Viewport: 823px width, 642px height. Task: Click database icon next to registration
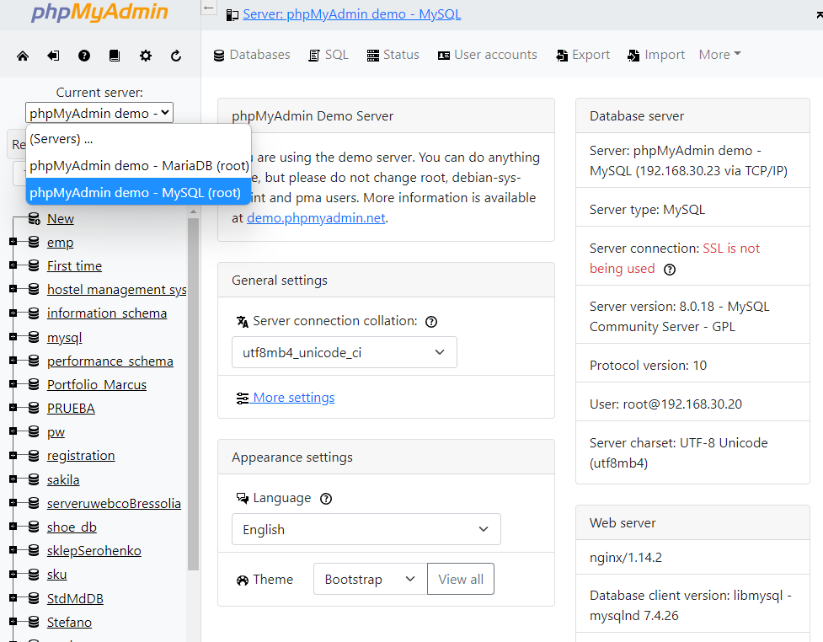(34, 455)
